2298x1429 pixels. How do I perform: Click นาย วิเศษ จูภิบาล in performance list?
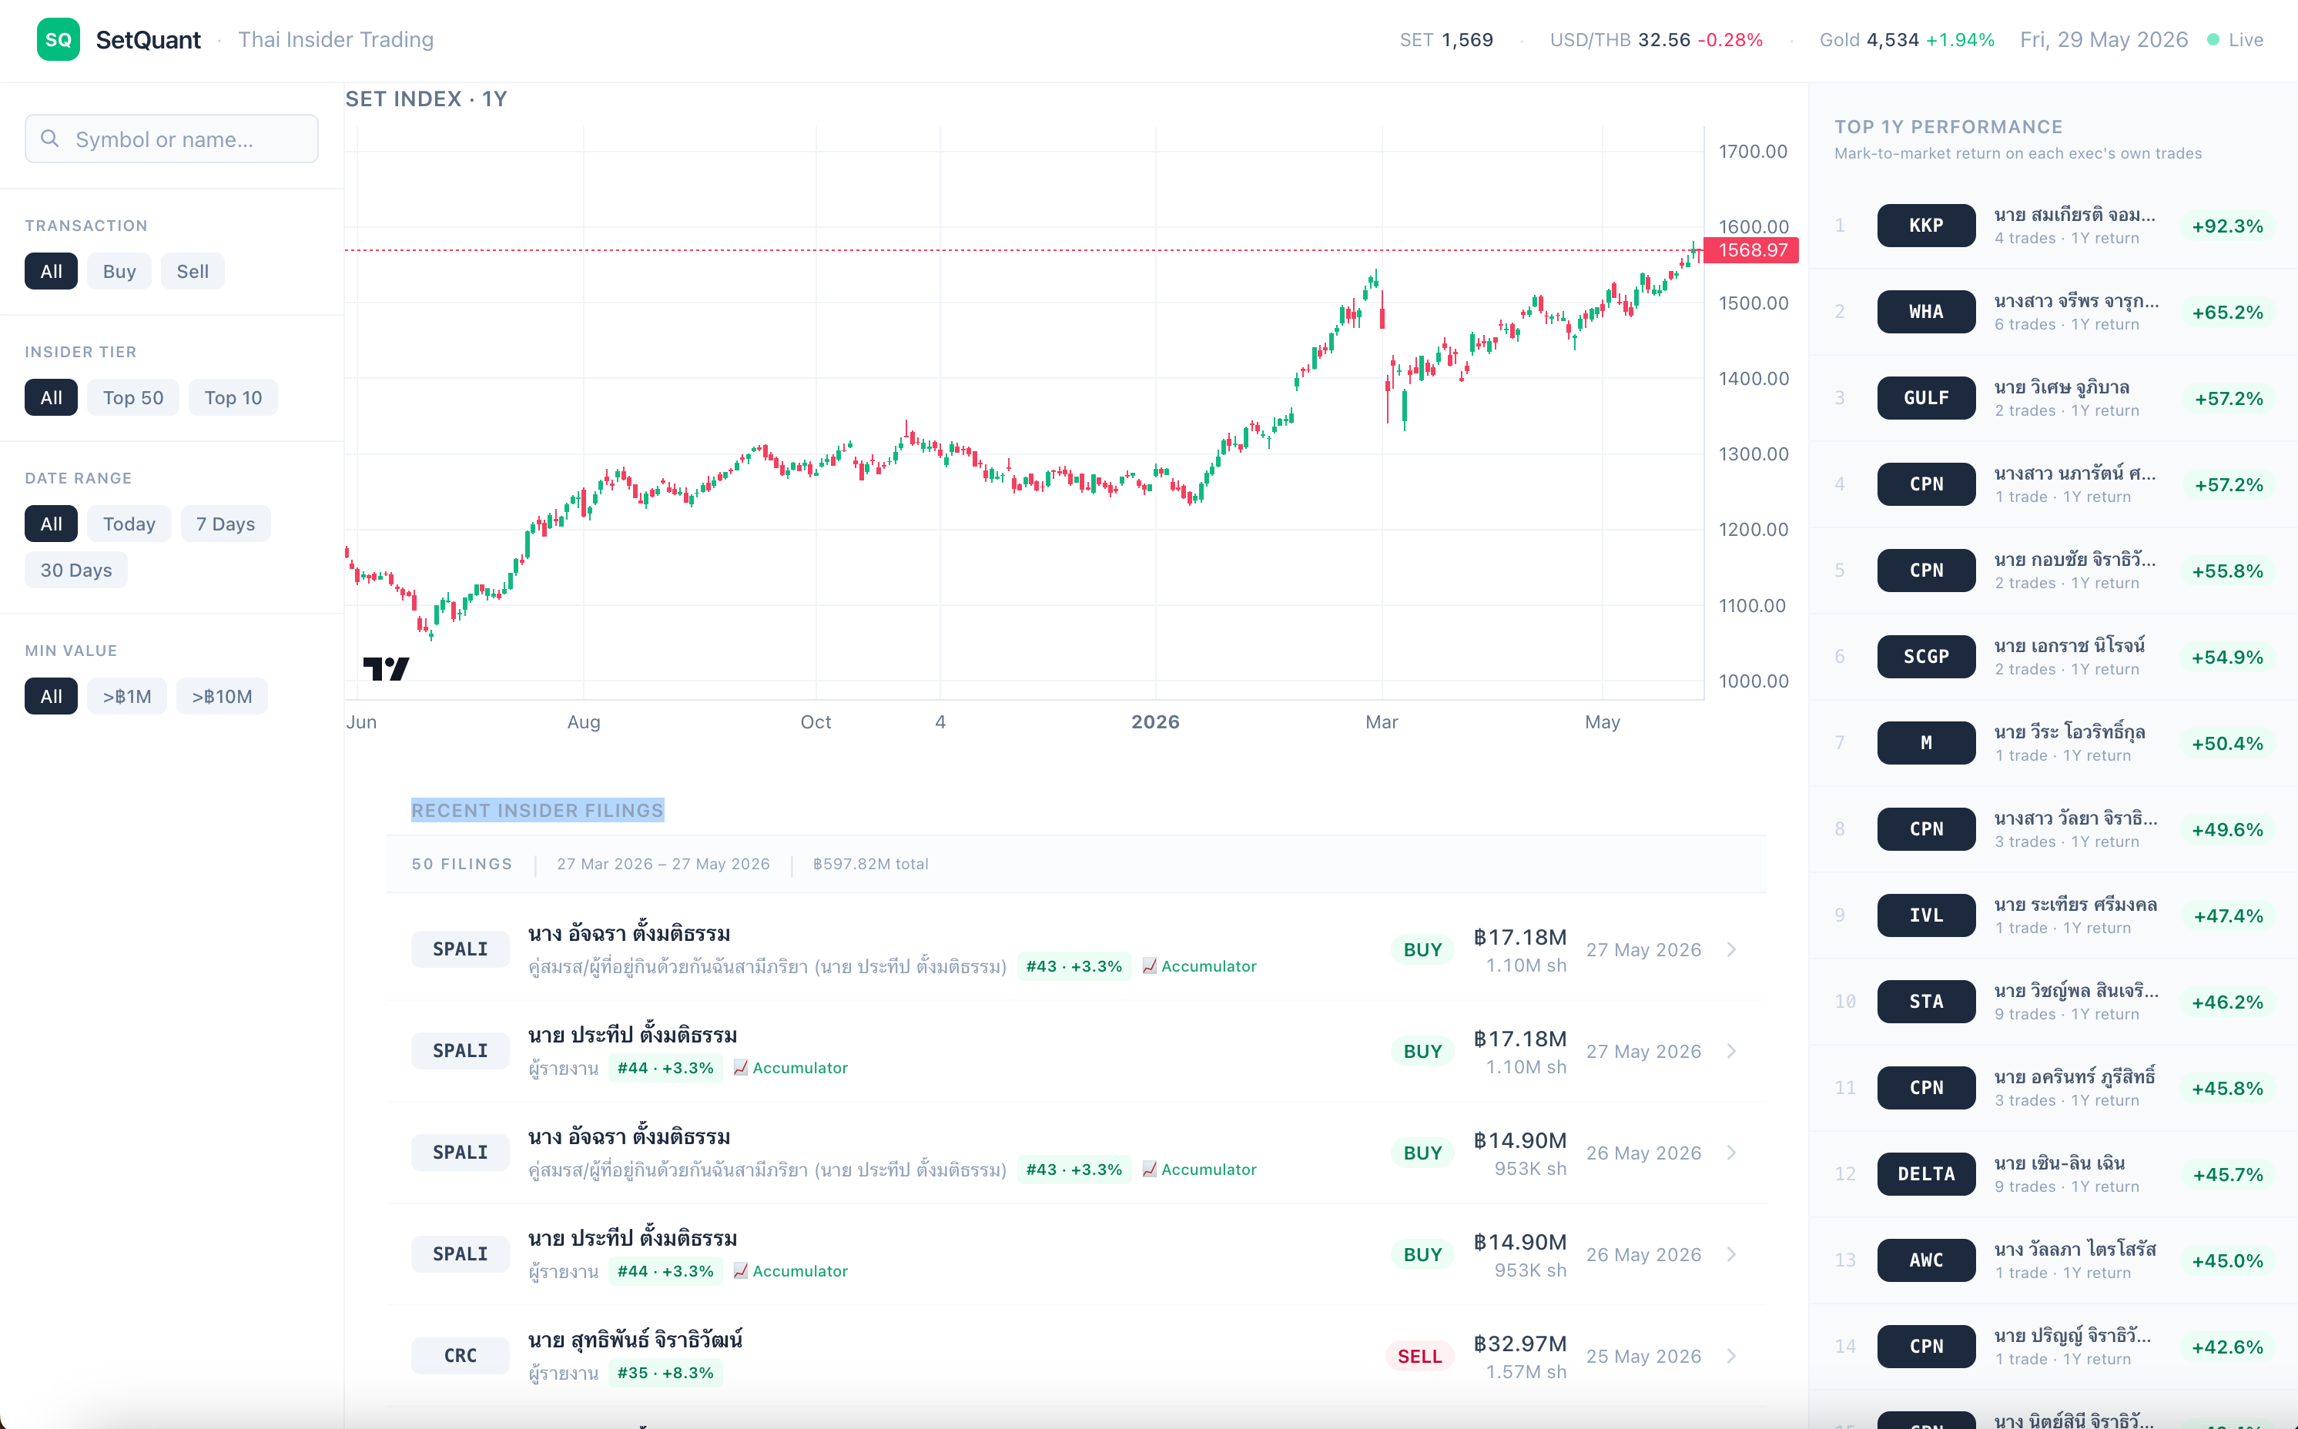click(2062, 387)
